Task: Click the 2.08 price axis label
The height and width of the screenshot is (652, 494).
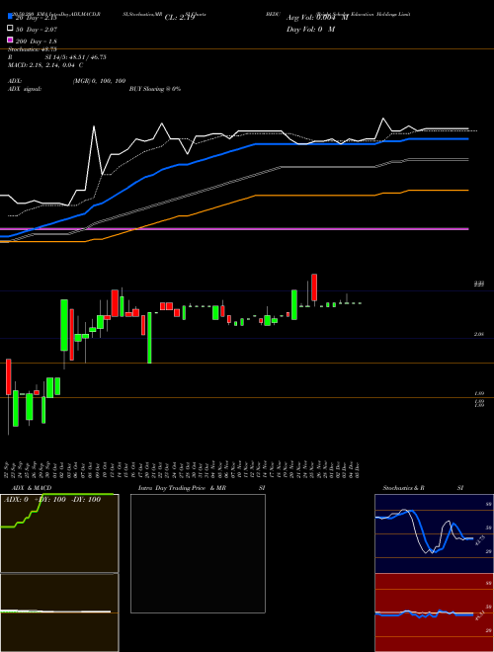Action: click(x=479, y=334)
